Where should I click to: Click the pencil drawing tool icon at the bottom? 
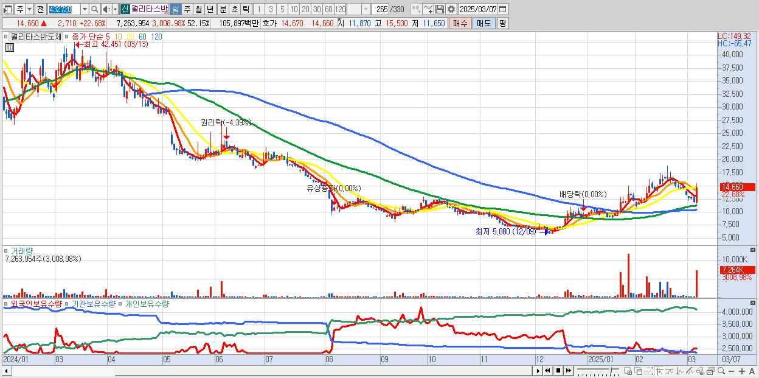[690, 371]
